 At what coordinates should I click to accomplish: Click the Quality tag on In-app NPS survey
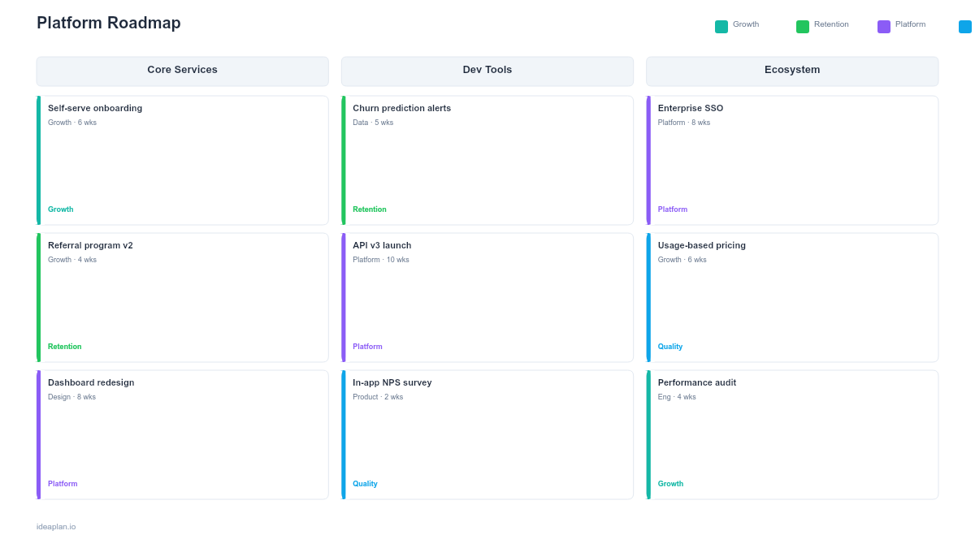click(x=365, y=483)
